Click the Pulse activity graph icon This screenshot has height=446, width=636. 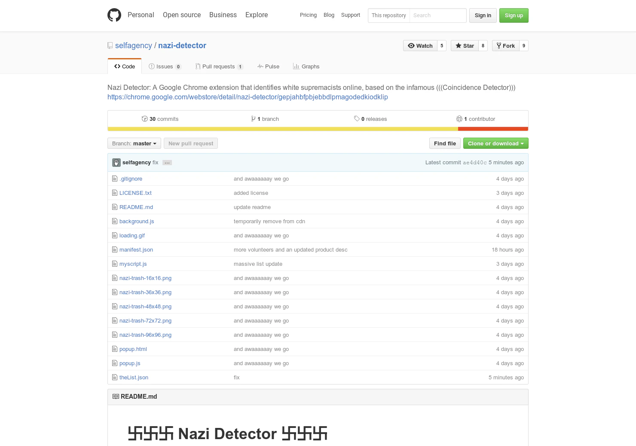260,66
